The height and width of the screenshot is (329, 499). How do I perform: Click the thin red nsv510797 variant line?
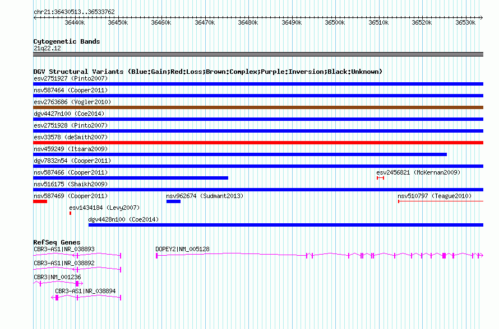click(x=441, y=201)
